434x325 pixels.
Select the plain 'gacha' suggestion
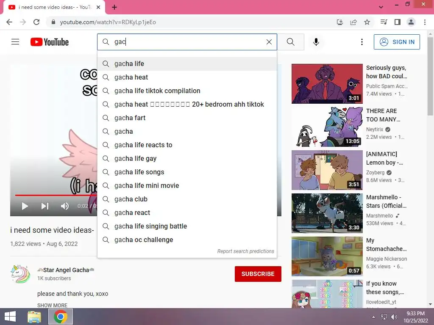pos(187,132)
